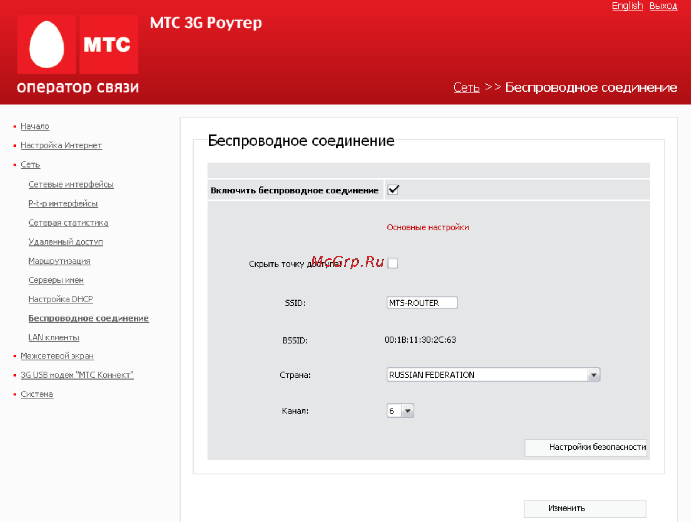Open Настройка DHCP page
Image resolution: width=691 pixels, height=522 pixels.
(x=61, y=299)
